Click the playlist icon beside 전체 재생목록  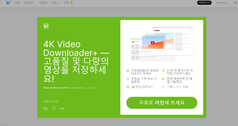pos(163,79)
